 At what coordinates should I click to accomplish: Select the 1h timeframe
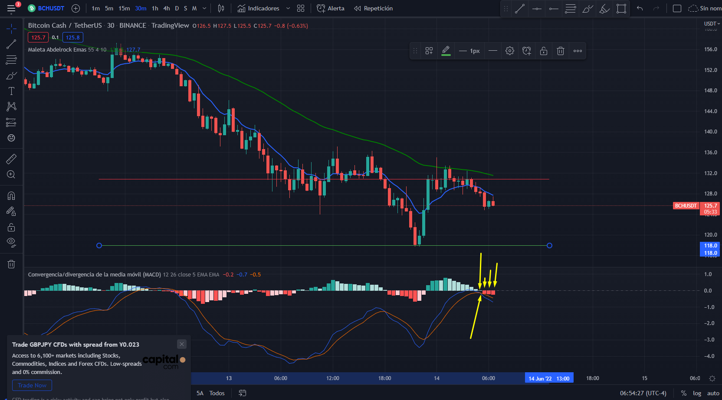pos(155,8)
